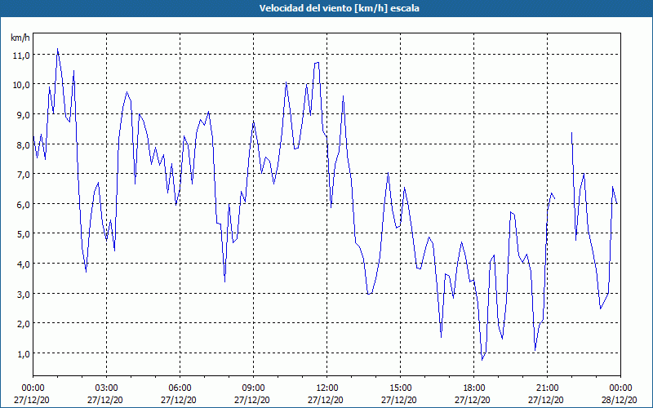Click the 15:00 time axis label
653x408 pixels.
click(x=400, y=388)
